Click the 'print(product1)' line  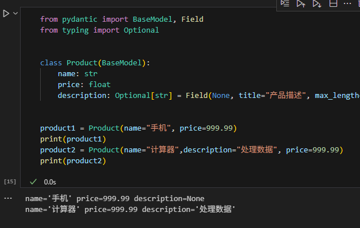click(x=73, y=139)
